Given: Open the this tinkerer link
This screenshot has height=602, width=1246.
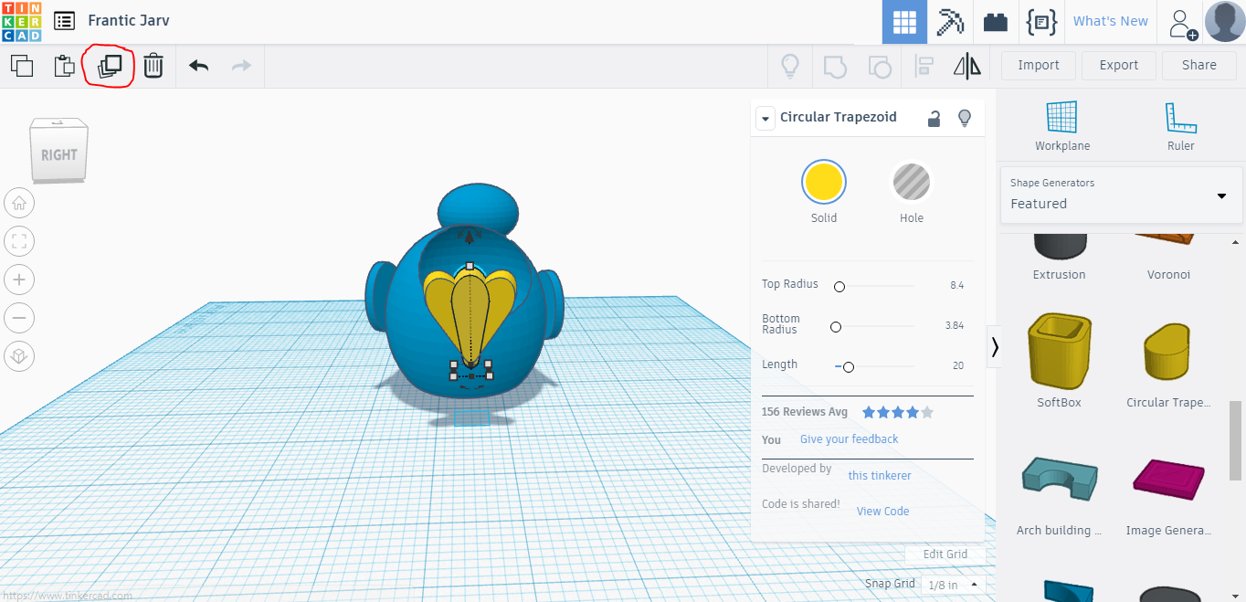Looking at the screenshot, I should coord(880,476).
